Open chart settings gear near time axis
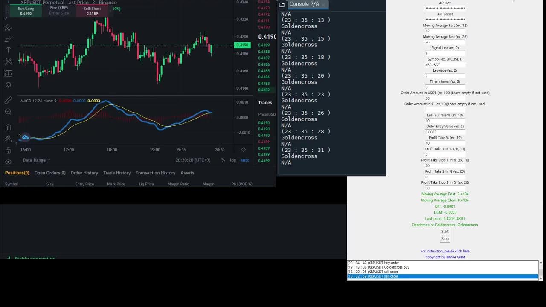This screenshot has width=546, height=307. pos(244,150)
